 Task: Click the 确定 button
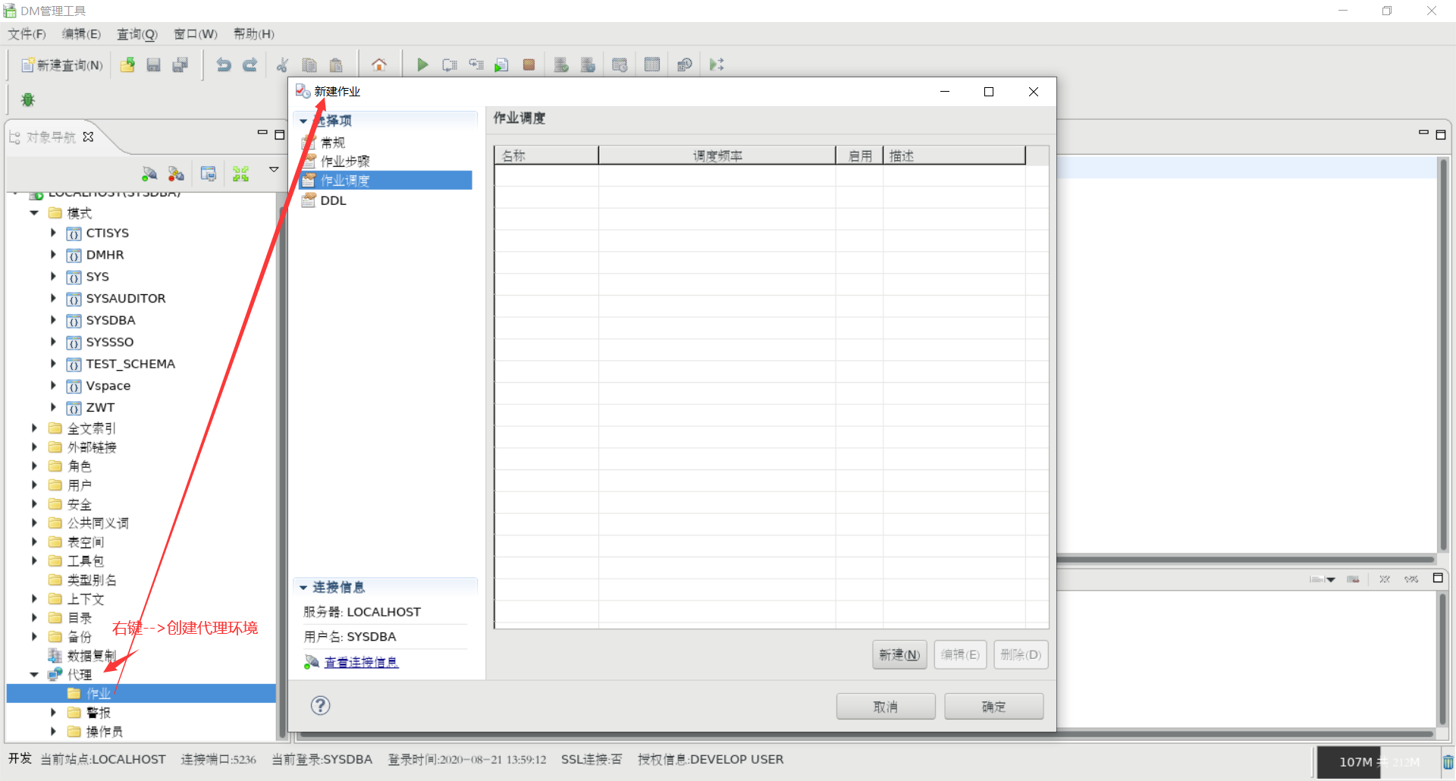[994, 707]
